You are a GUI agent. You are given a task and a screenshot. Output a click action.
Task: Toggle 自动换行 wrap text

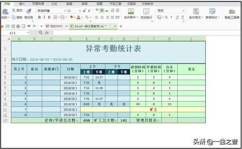pyautogui.click(x=146, y=14)
